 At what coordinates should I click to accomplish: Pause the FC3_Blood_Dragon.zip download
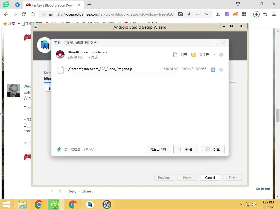tap(213, 70)
